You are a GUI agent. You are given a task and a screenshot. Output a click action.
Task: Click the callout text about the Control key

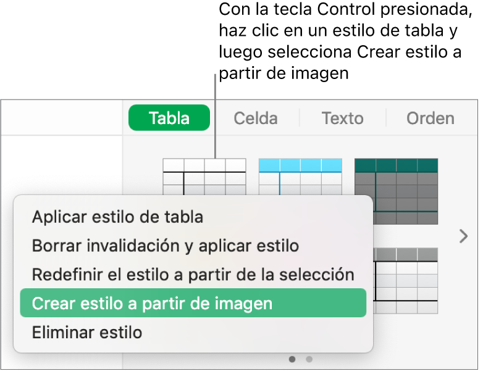[x=340, y=42]
